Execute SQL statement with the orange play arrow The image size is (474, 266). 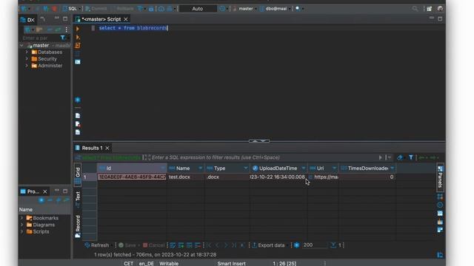(x=78, y=29)
